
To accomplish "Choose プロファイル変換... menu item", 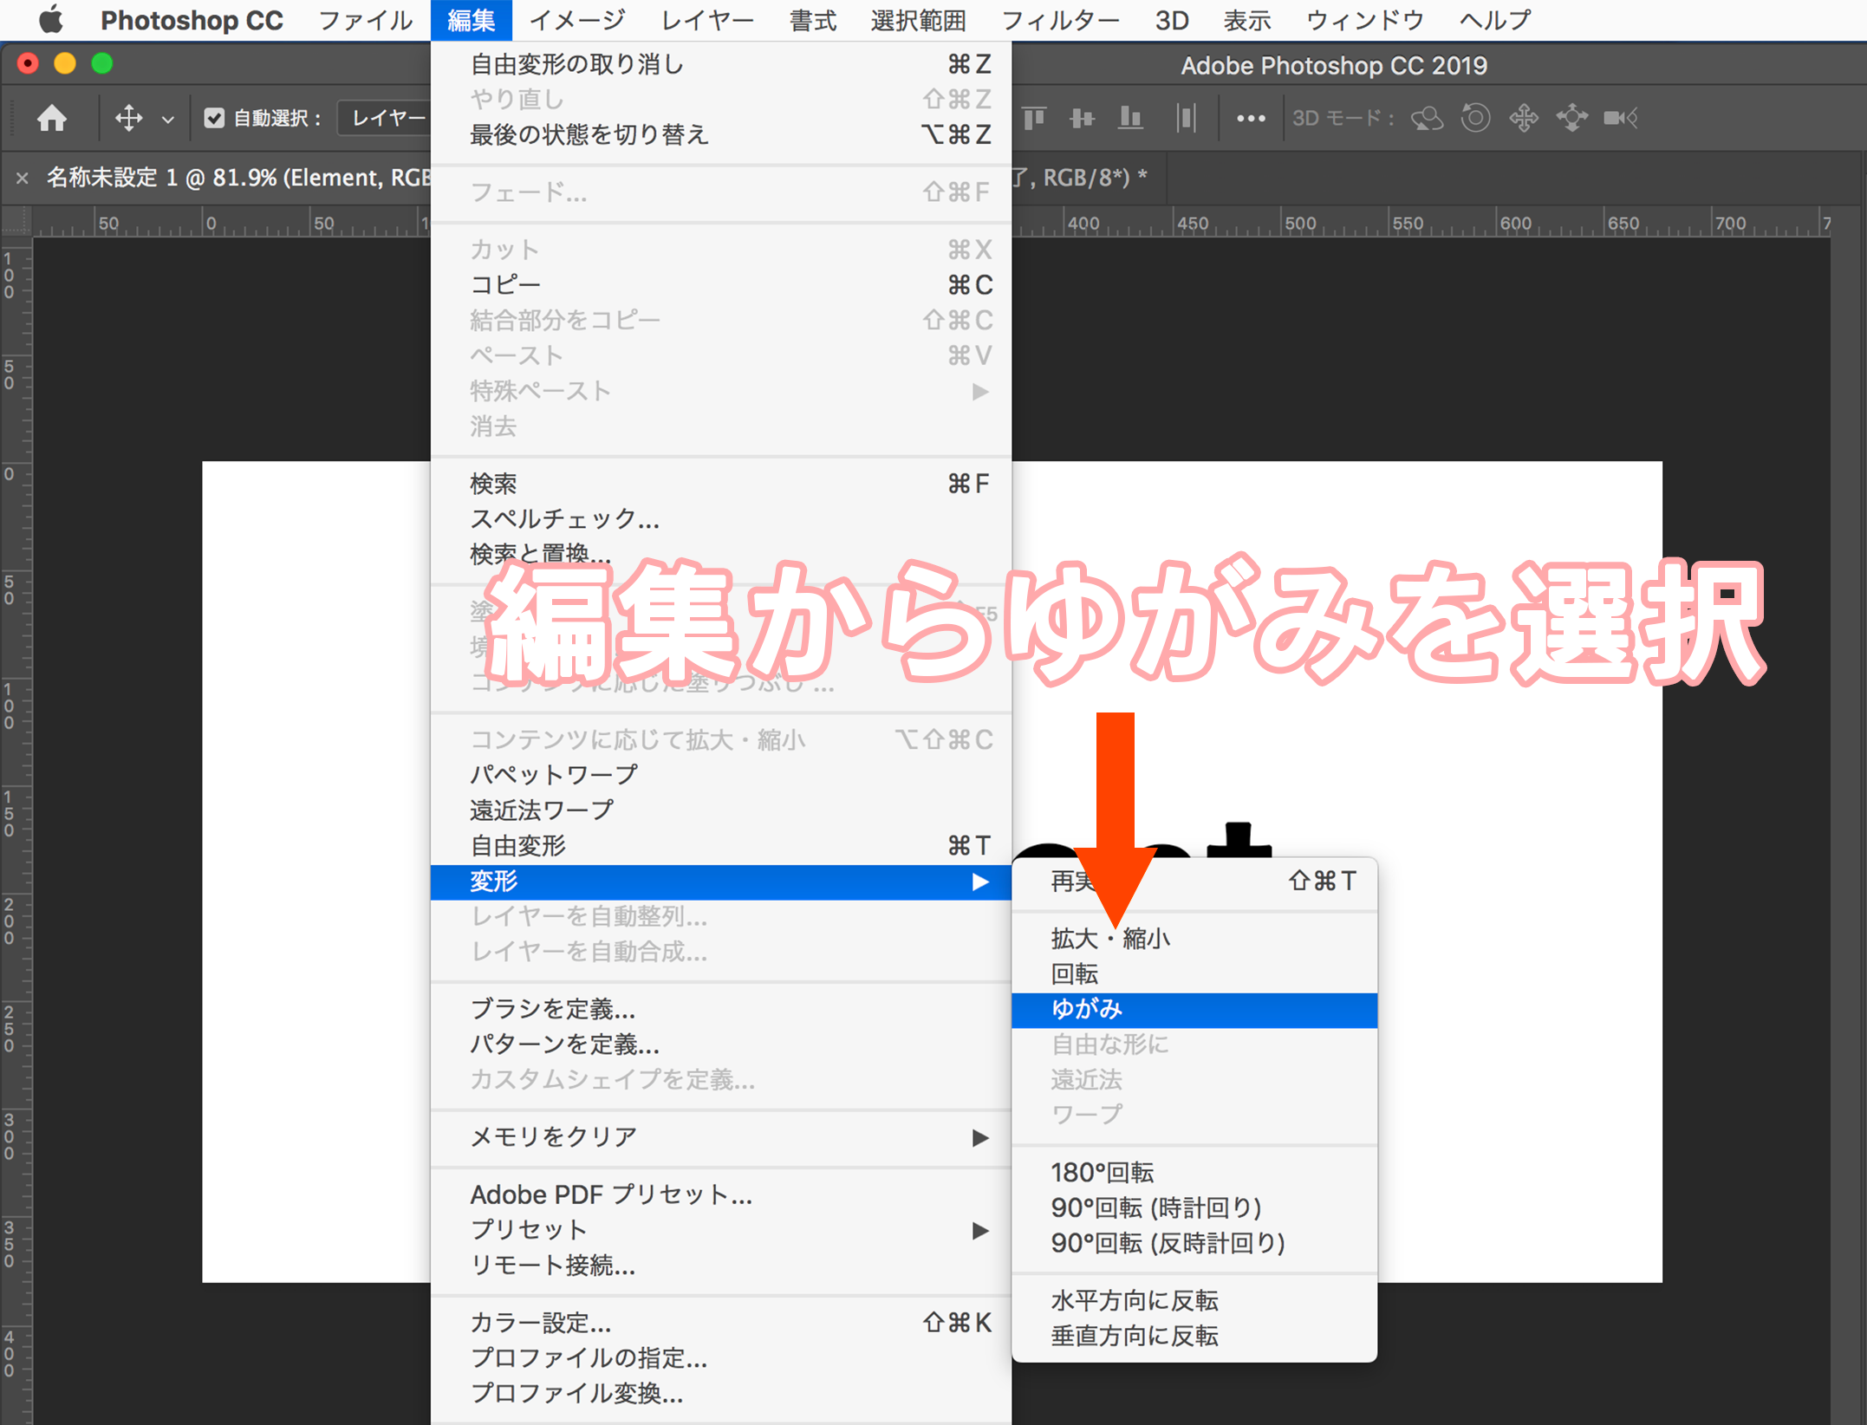I will (x=721, y=1394).
